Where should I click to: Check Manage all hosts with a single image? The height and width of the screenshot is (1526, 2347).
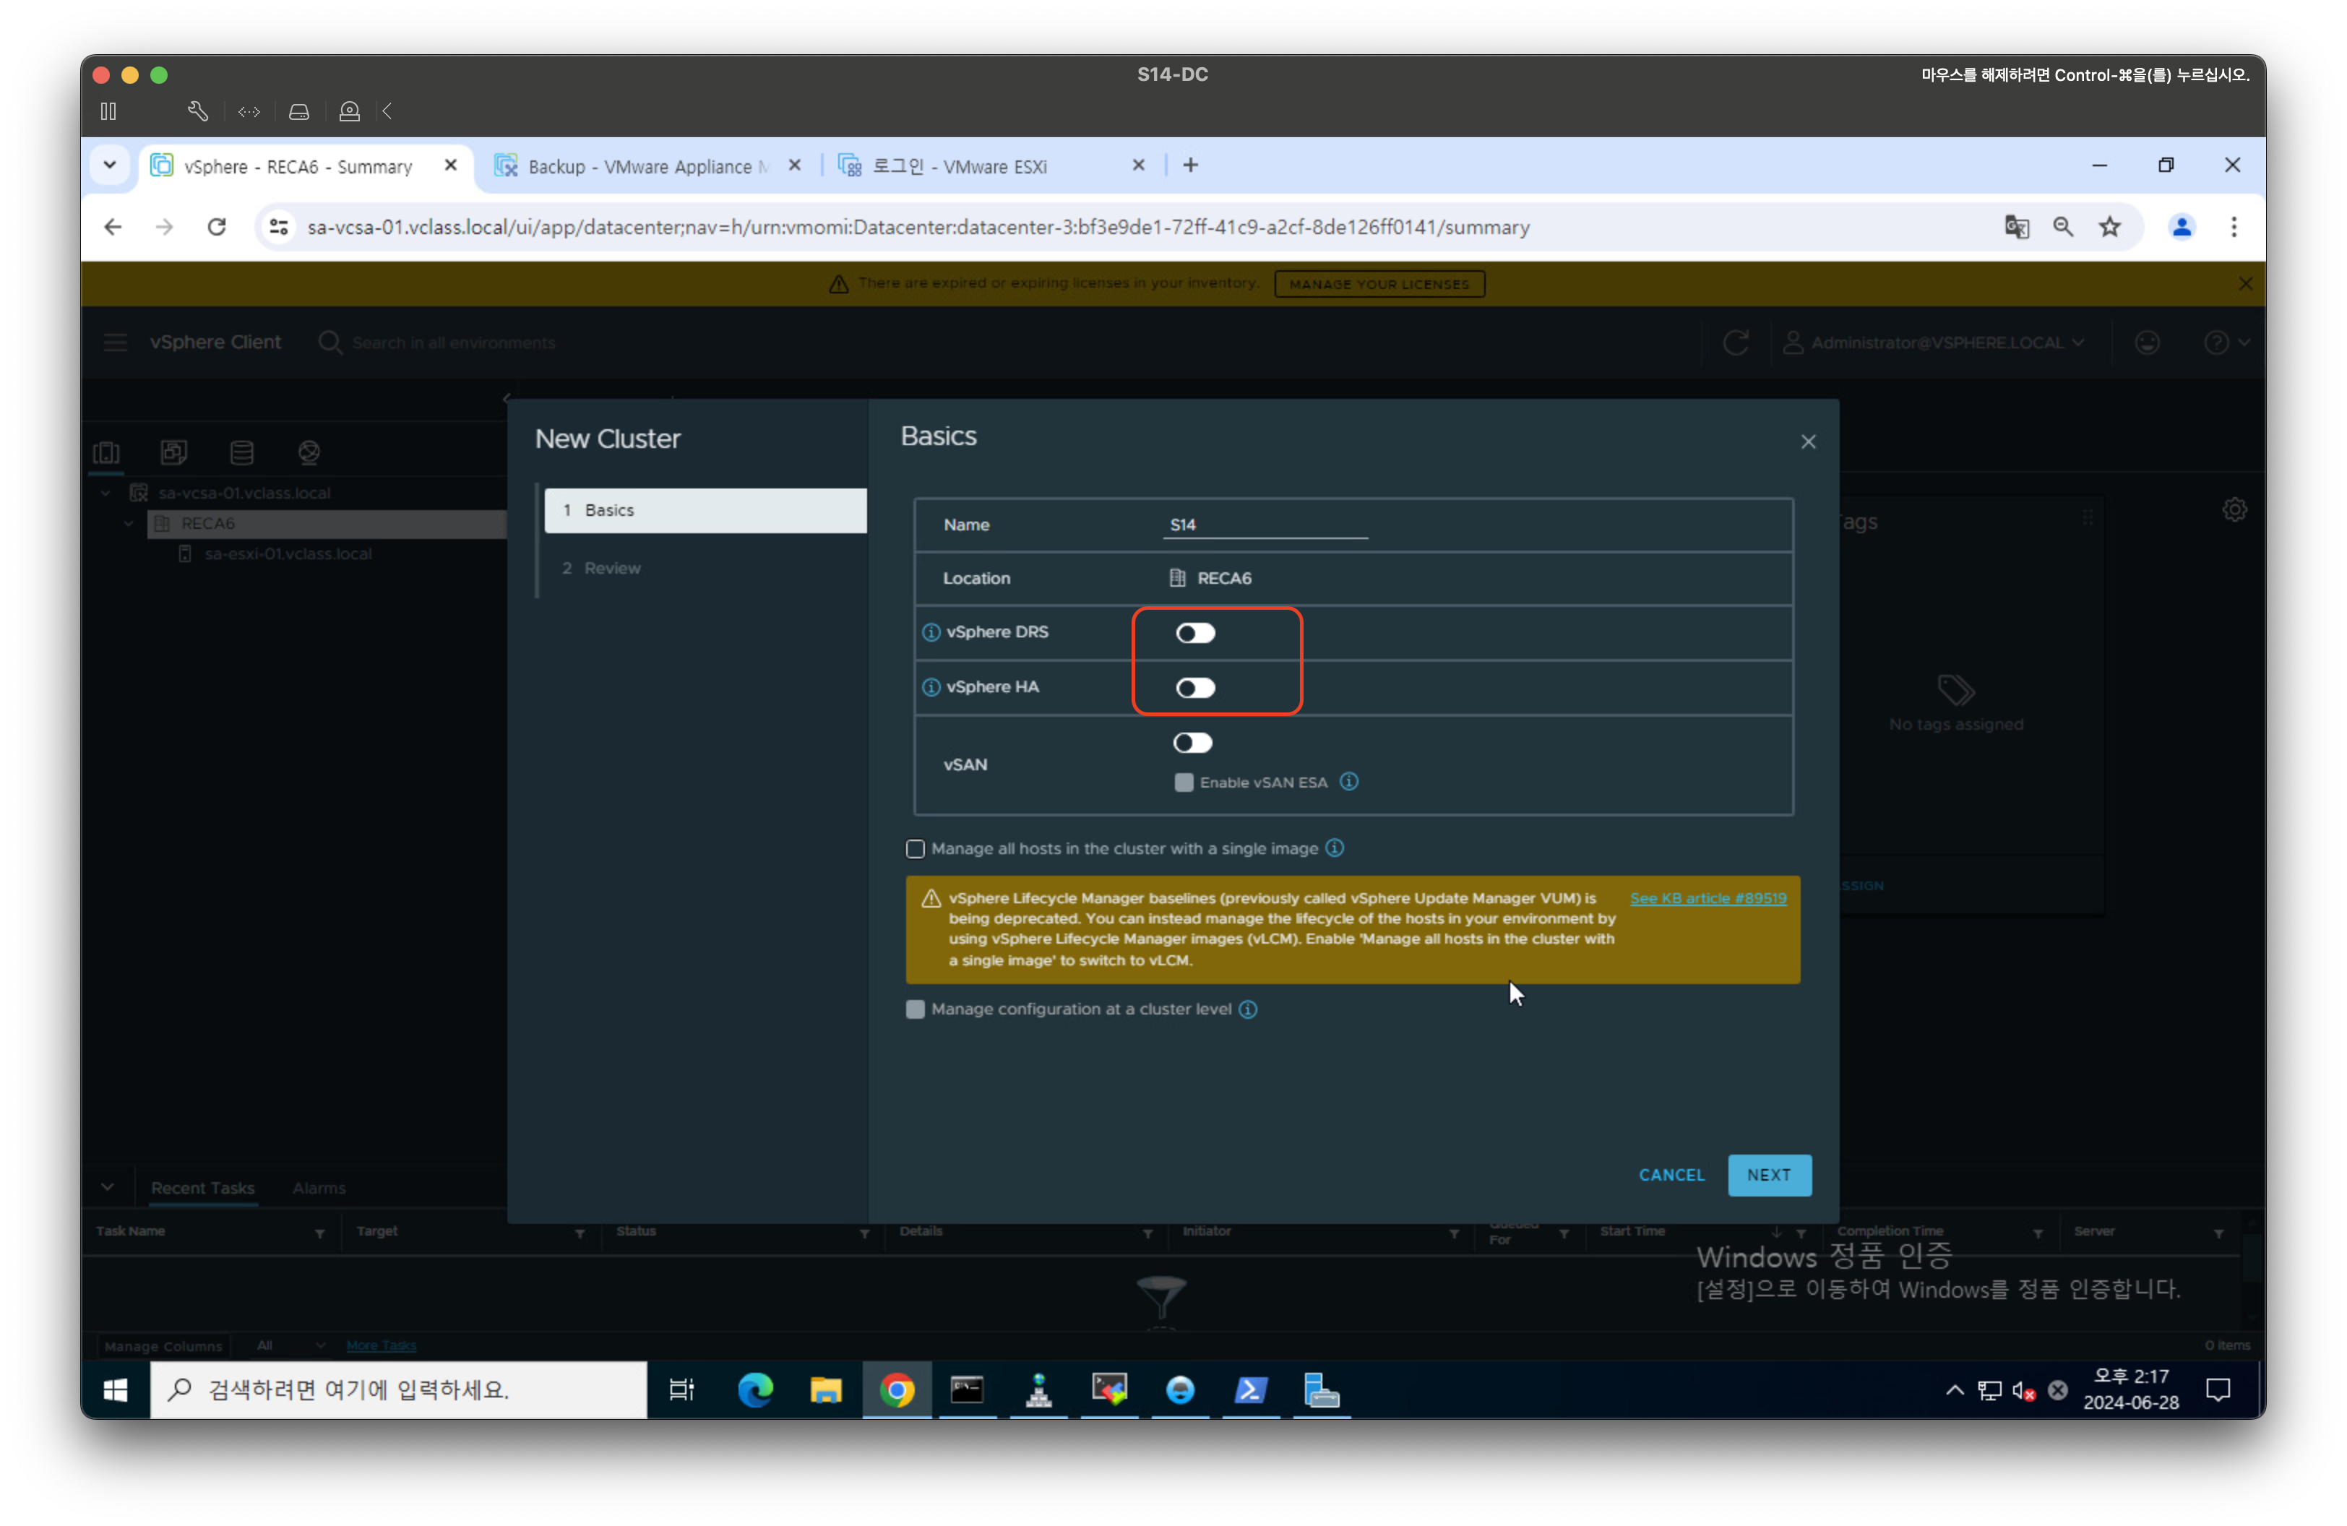[x=915, y=849]
